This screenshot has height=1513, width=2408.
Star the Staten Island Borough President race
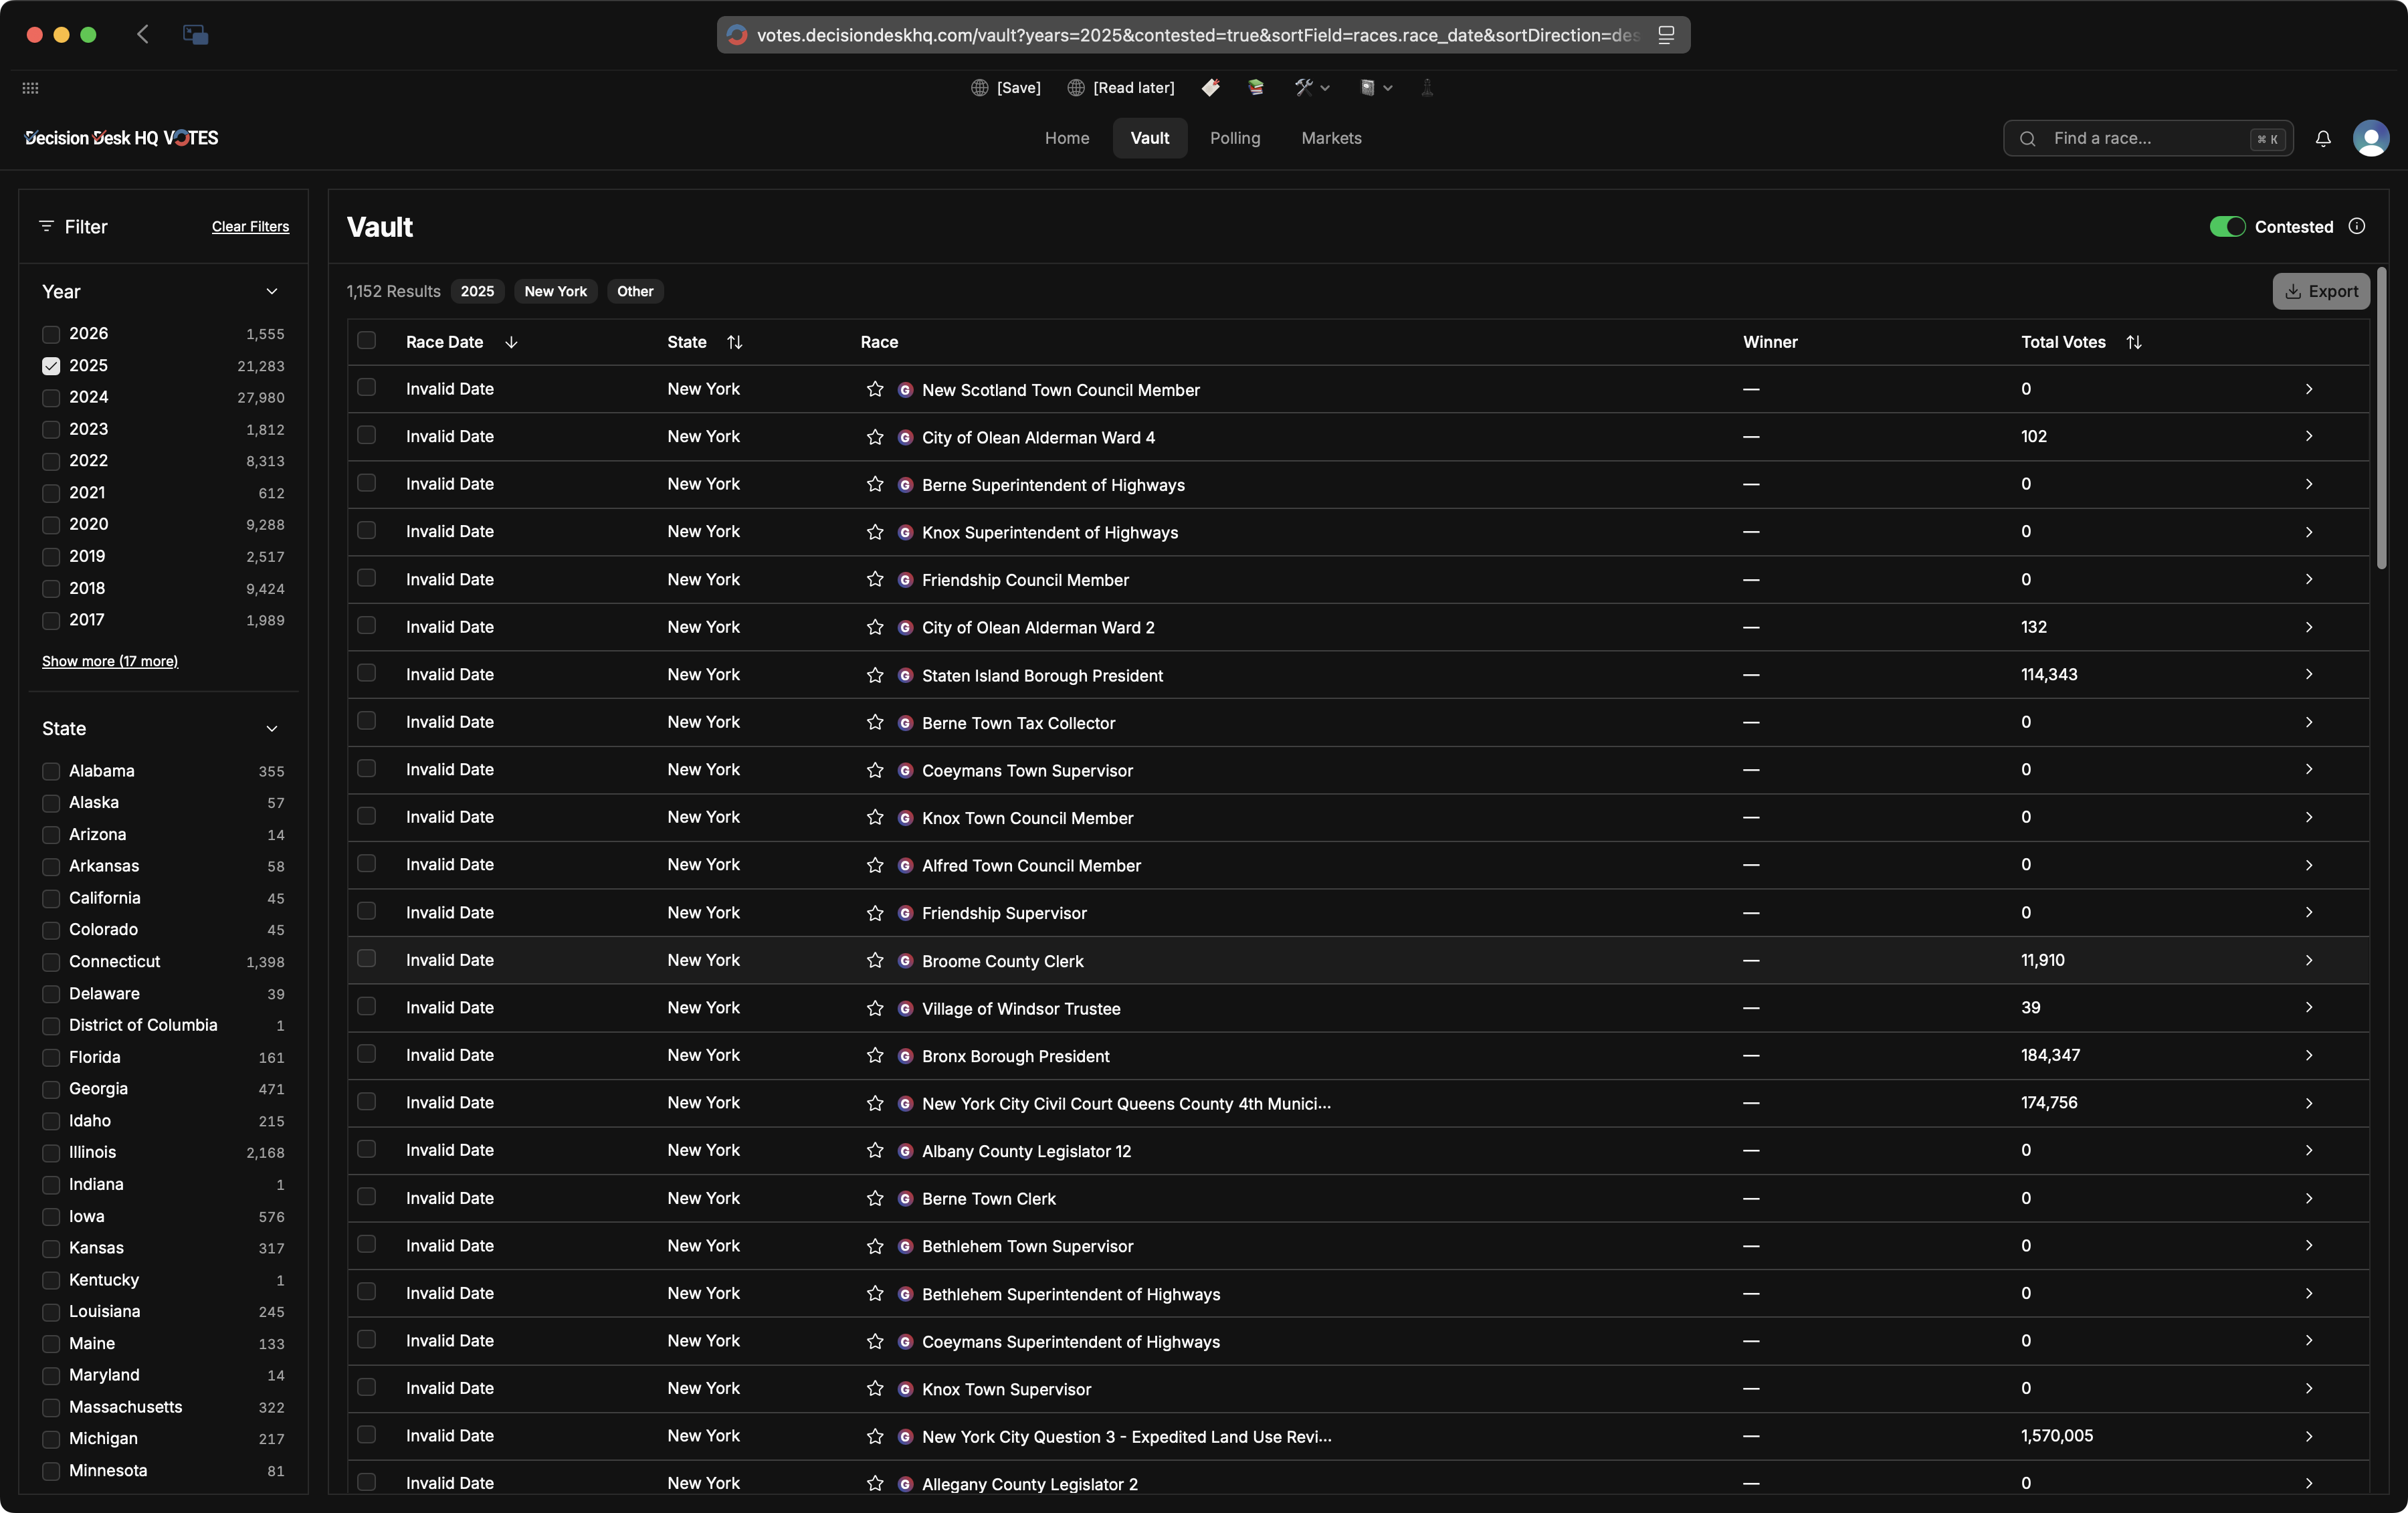coord(874,675)
